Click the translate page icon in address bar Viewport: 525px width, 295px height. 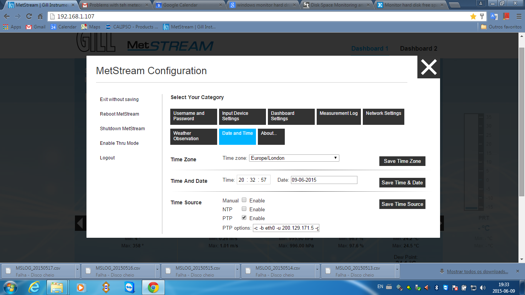(x=494, y=17)
